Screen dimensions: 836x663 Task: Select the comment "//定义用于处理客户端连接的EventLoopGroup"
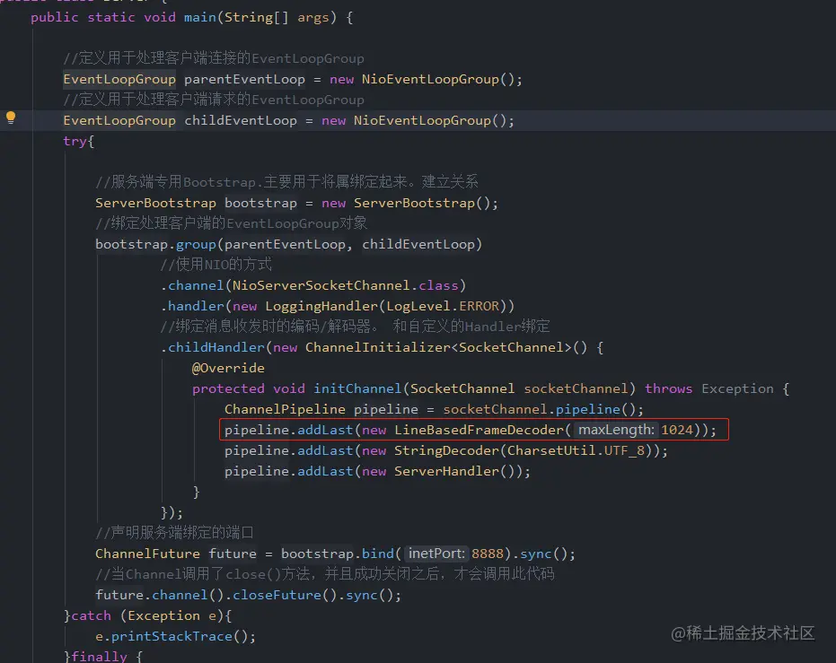point(214,58)
